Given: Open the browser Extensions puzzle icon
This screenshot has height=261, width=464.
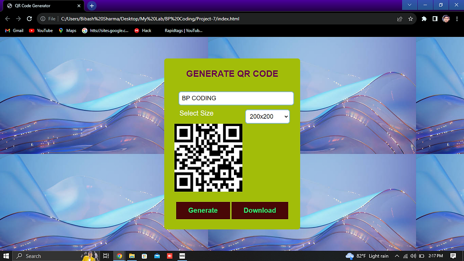Looking at the screenshot, I should [424, 19].
